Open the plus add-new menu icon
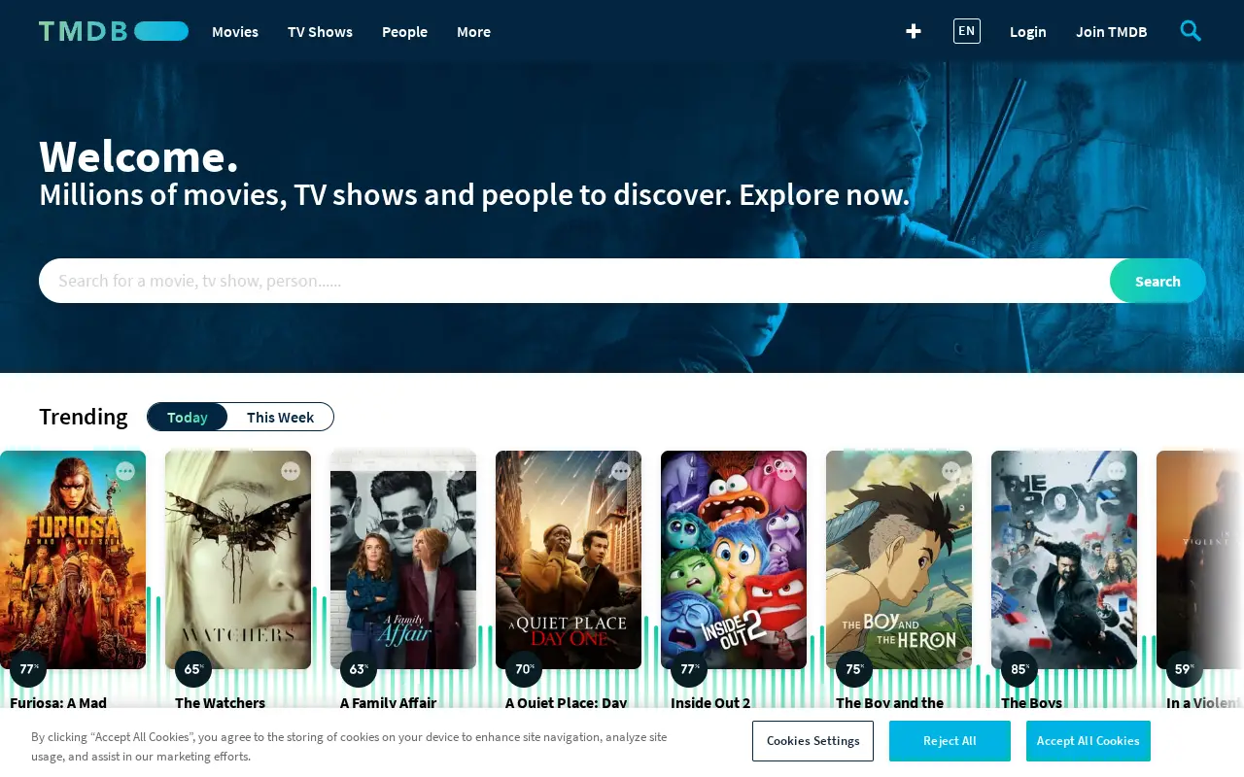Screen dimensions: 1244x777 [x=914, y=31]
